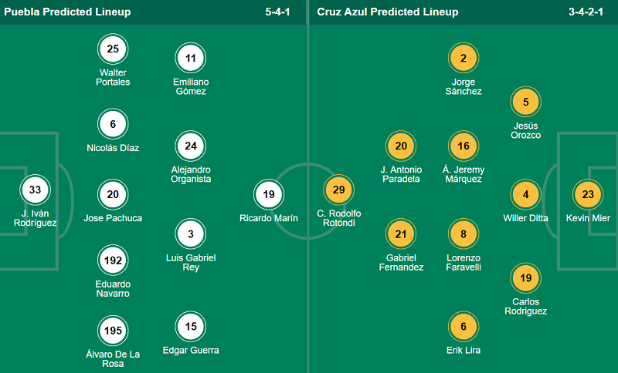Click the Carlos Rodriguez name label
Viewport: 618px width, 373px height.
(x=525, y=306)
